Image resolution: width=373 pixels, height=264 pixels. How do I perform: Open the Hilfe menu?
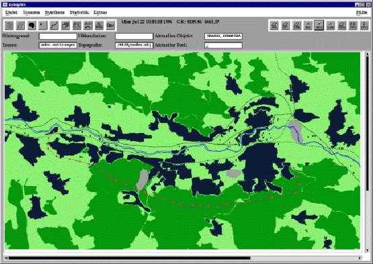(x=362, y=12)
